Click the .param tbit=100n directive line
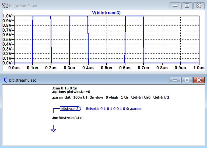 click(x=110, y=98)
